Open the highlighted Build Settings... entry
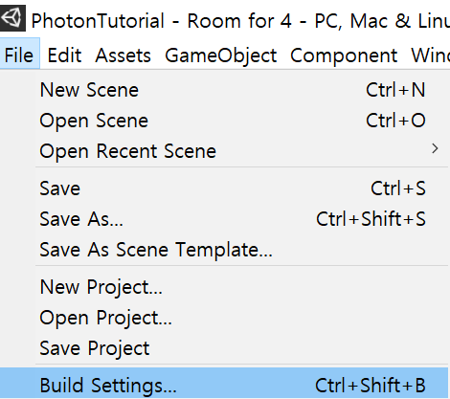Image resolution: width=450 pixels, height=399 pixels. coord(224,385)
